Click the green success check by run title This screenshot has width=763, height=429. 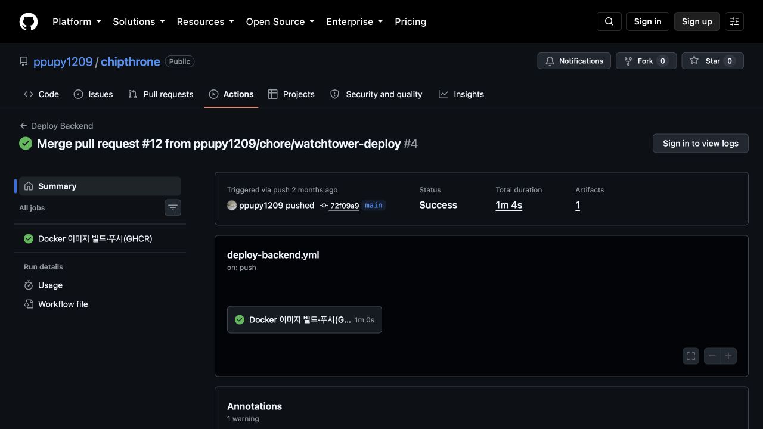(x=26, y=144)
